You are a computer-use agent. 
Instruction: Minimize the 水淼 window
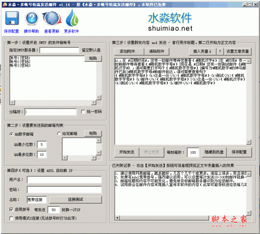[245, 5]
